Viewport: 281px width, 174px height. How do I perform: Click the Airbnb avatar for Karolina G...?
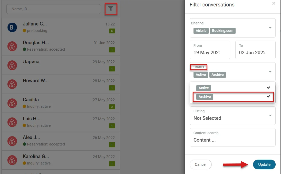click(12, 160)
